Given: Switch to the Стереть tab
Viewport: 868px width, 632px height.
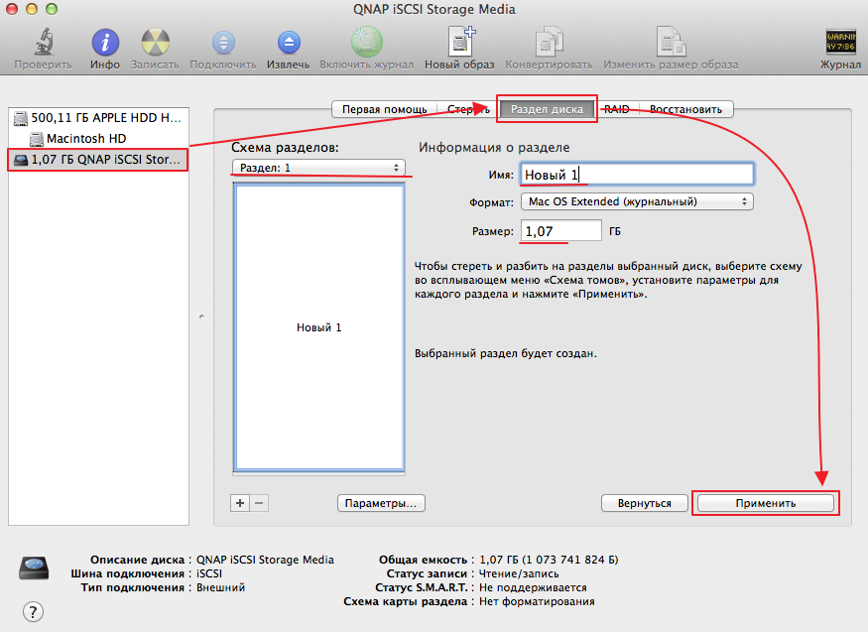Looking at the screenshot, I should point(468,109).
